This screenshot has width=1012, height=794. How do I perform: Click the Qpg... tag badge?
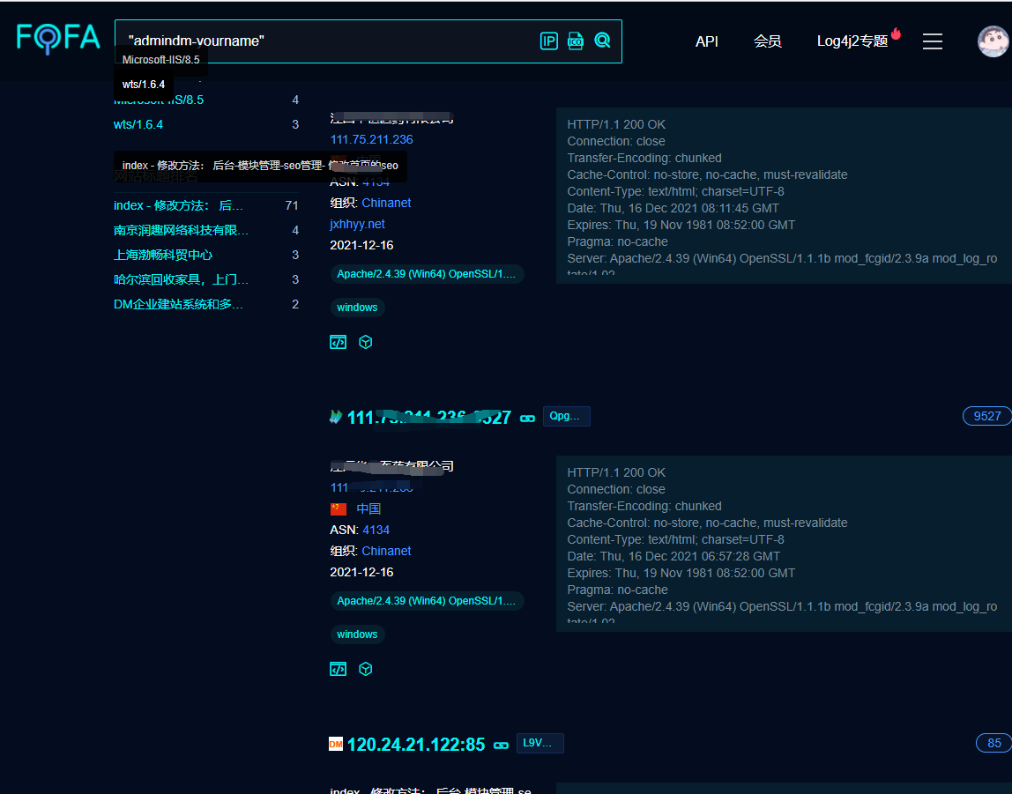click(x=566, y=416)
